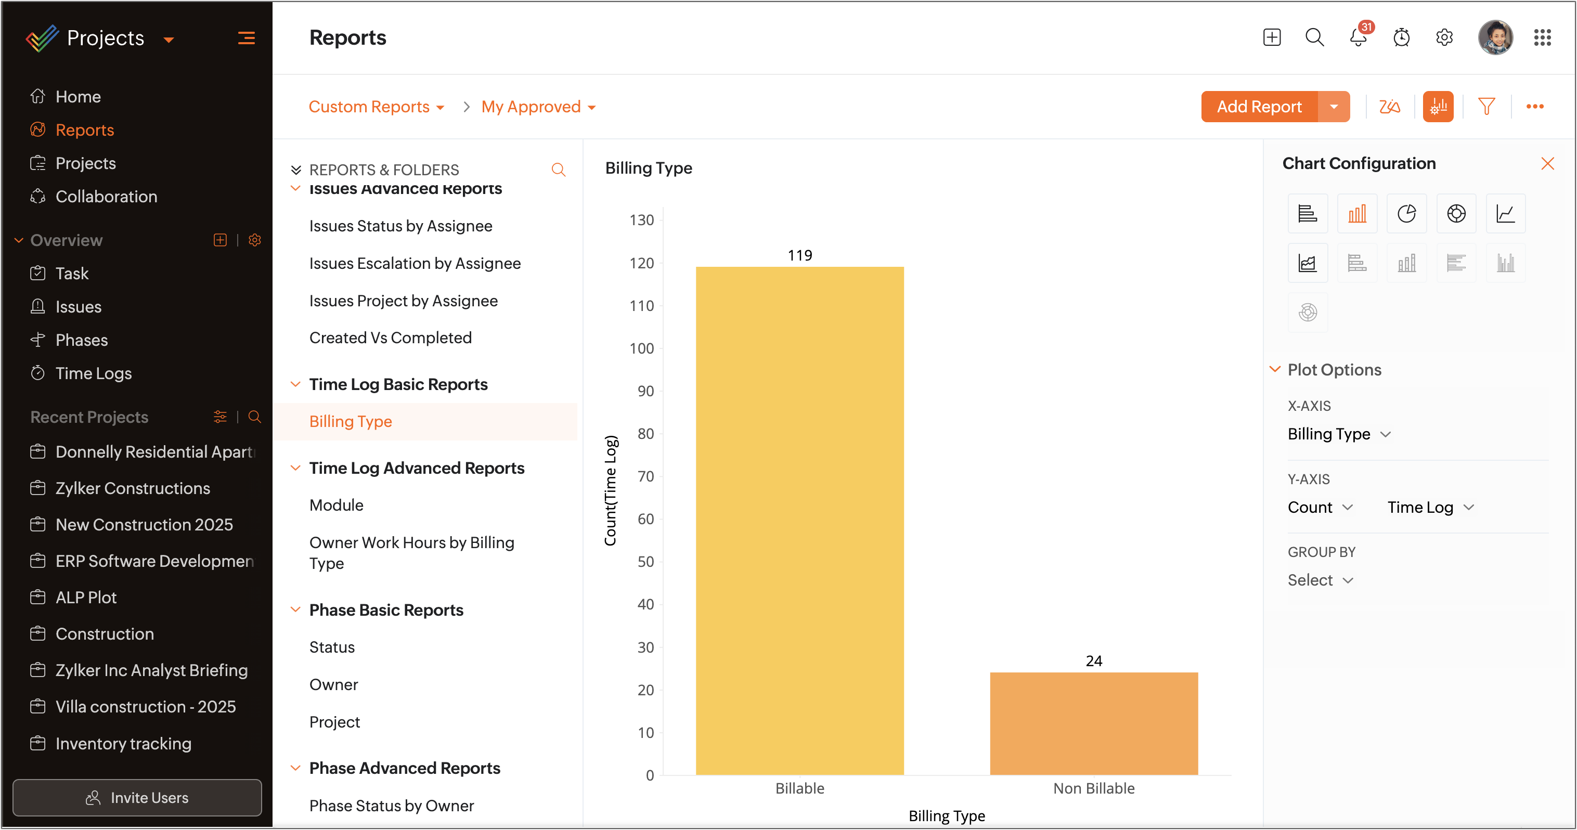Go to Time Logs in sidebar
The image size is (1577, 830).
pos(93,373)
